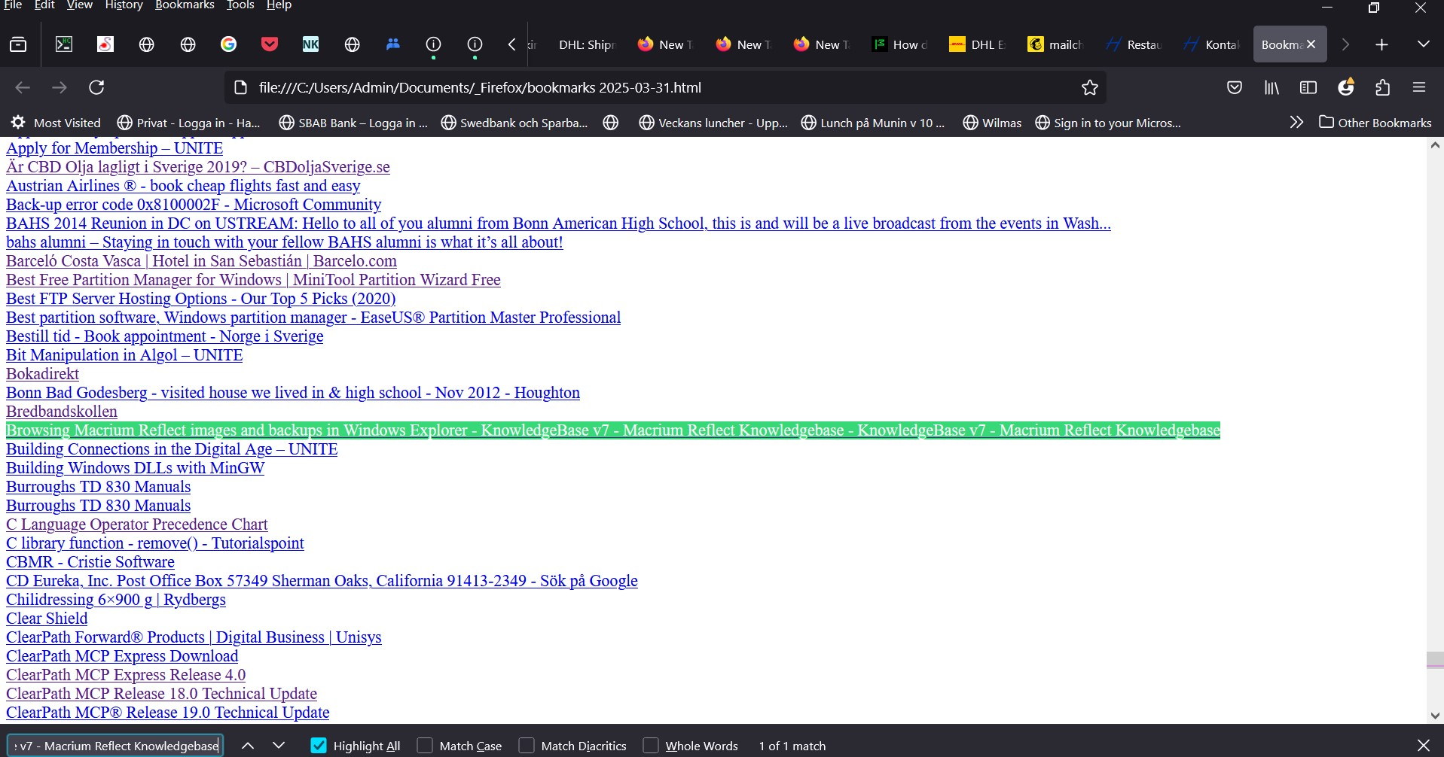1444x757 pixels.
Task: Save page to Pocket from toolbar
Action: [x=1234, y=87]
